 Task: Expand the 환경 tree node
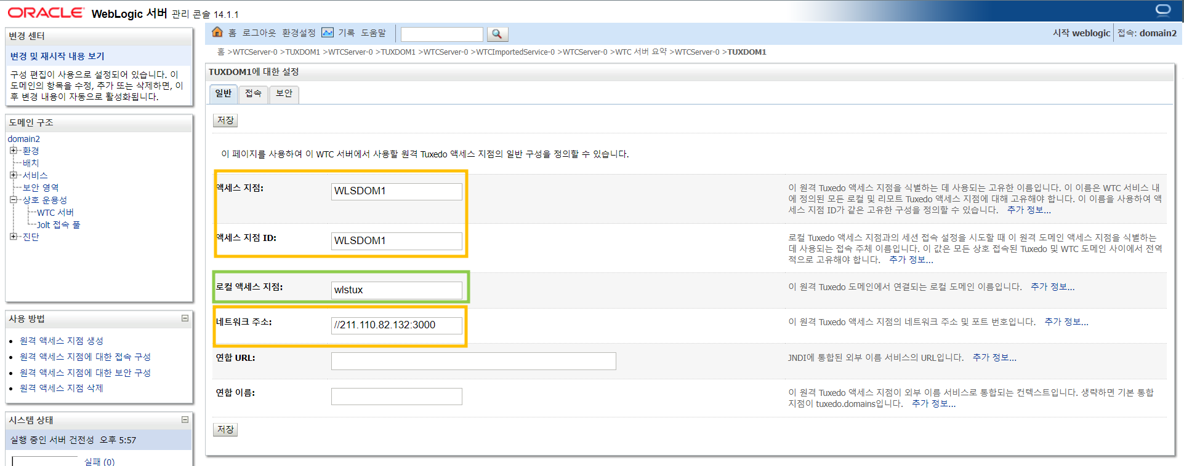[x=14, y=151]
